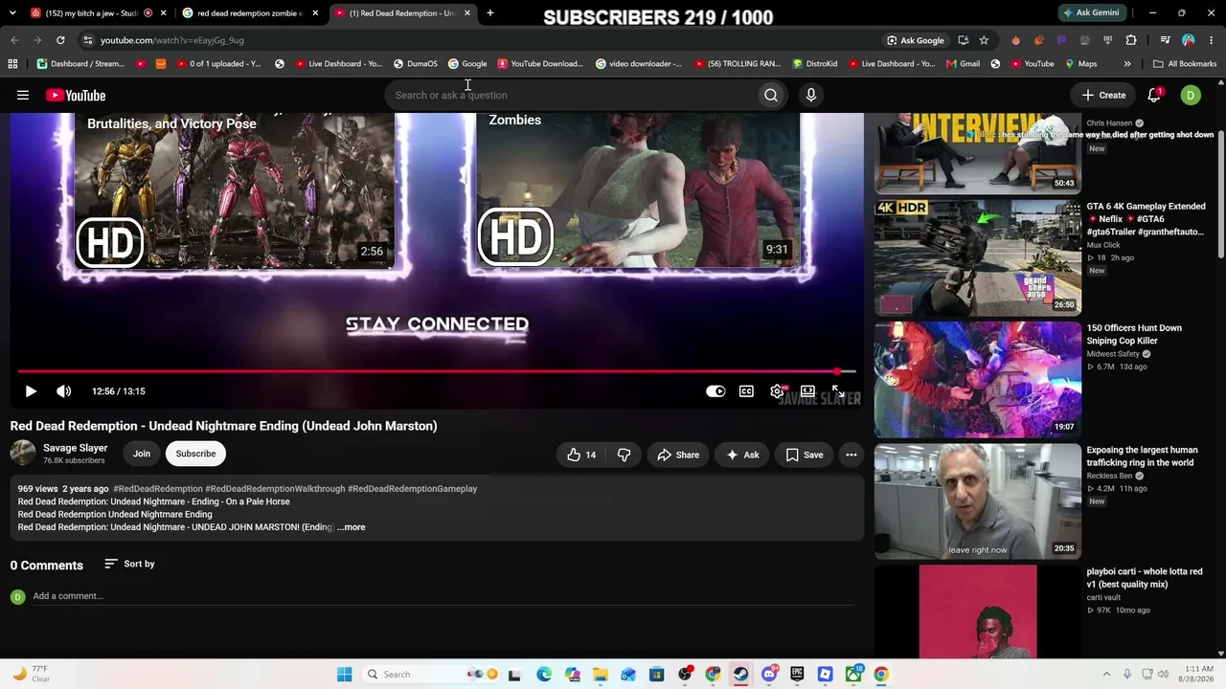1226x689 pixels.
Task: Open Steam from the taskbar
Action: [740, 675]
